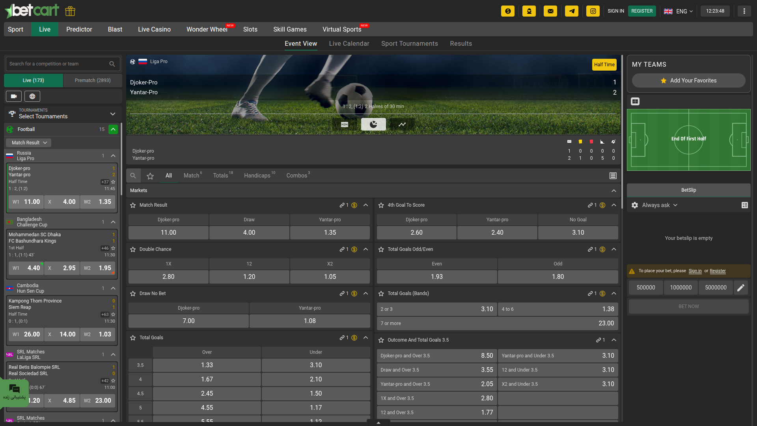Open the ENG language dropdown
This screenshot has height=426, width=757.
[679, 11]
